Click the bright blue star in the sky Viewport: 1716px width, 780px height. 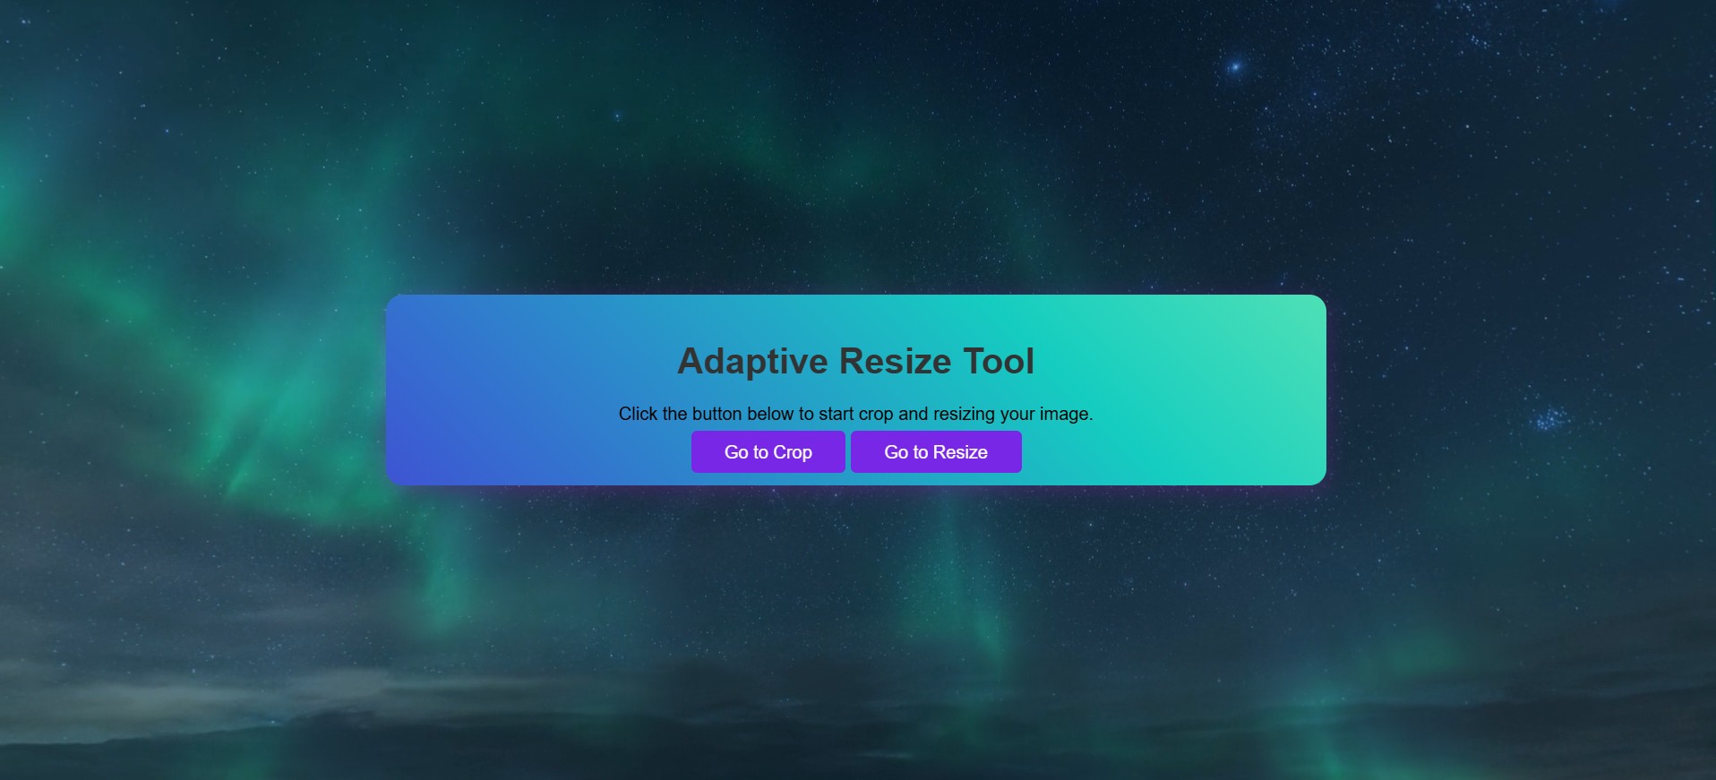(x=1236, y=67)
